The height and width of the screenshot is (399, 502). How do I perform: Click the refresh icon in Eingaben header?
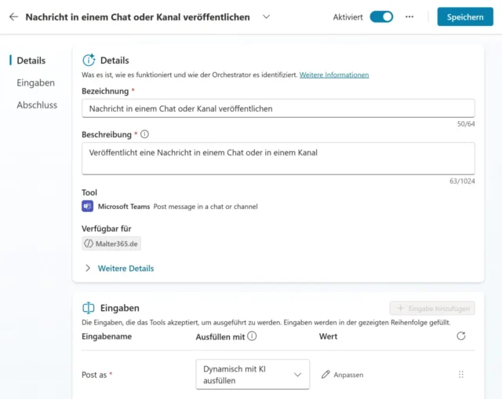coord(460,336)
